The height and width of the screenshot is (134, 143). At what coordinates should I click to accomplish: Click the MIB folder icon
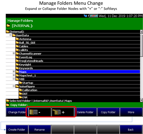(17, 79)
